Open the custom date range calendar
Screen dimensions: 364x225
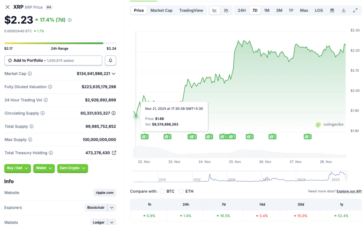(x=332, y=10)
